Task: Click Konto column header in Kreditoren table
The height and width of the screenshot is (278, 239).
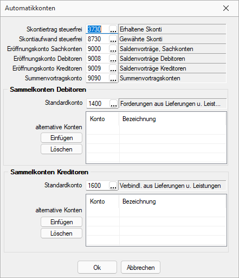Action: (x=102, y=201)
